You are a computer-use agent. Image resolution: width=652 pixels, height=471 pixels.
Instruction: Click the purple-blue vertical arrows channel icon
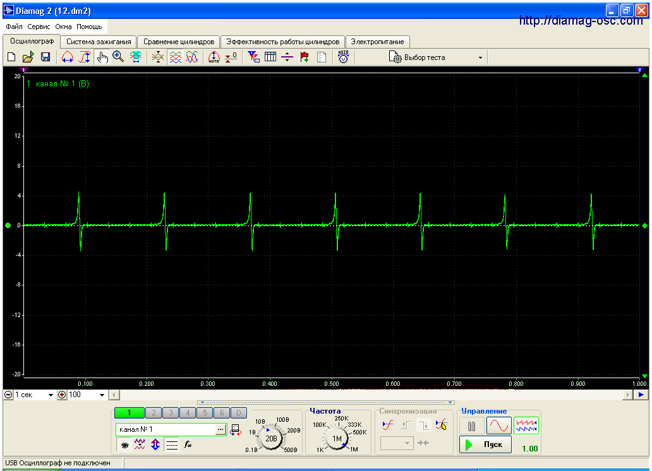[155, 445]
